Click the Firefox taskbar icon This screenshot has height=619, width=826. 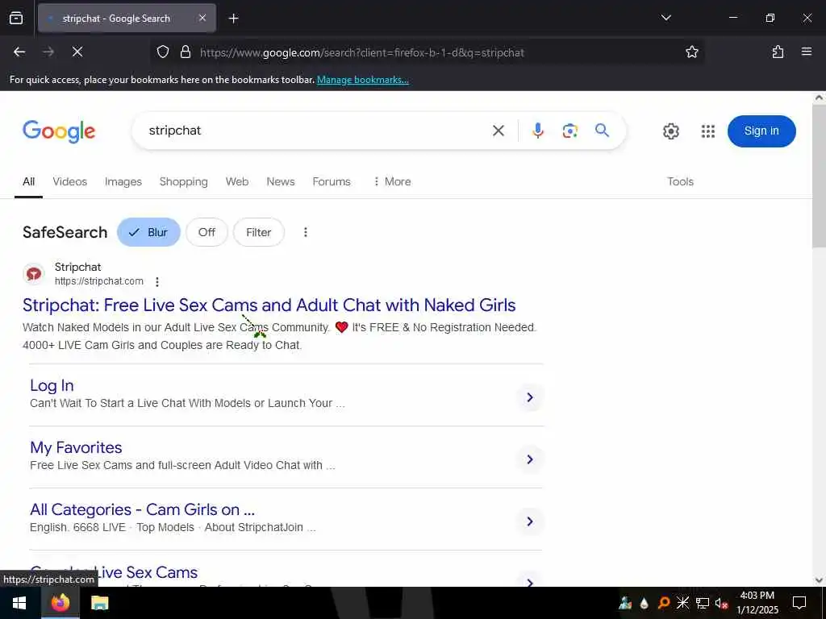60,603
